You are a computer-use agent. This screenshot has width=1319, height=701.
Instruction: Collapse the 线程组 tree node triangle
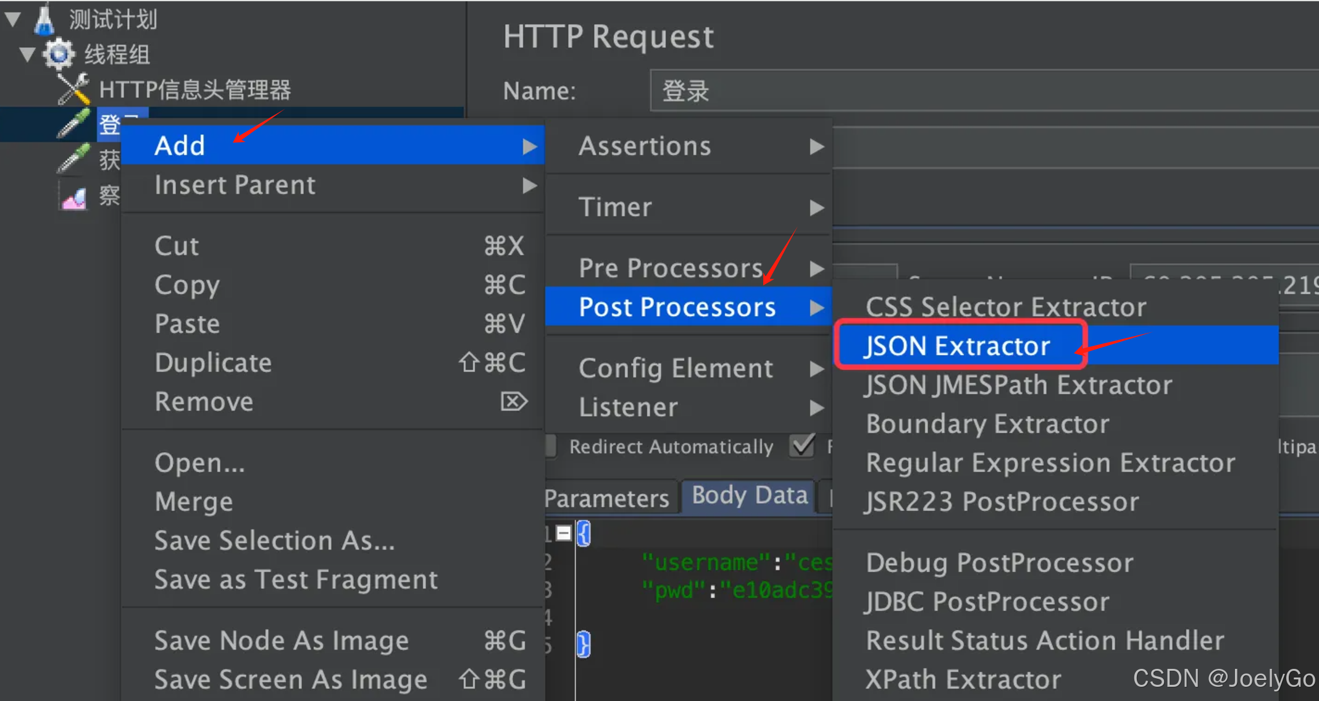point(27,54)
